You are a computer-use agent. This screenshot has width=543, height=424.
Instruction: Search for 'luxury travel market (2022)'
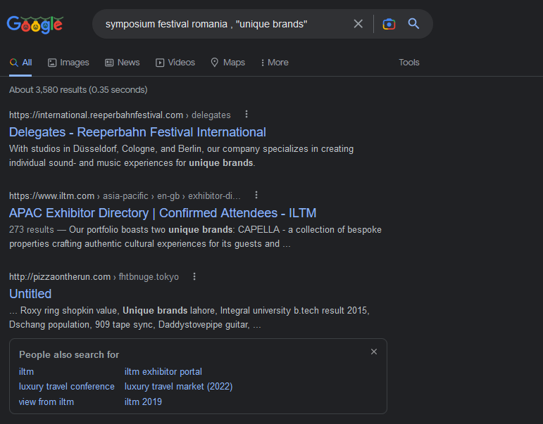tap(178, 387)
